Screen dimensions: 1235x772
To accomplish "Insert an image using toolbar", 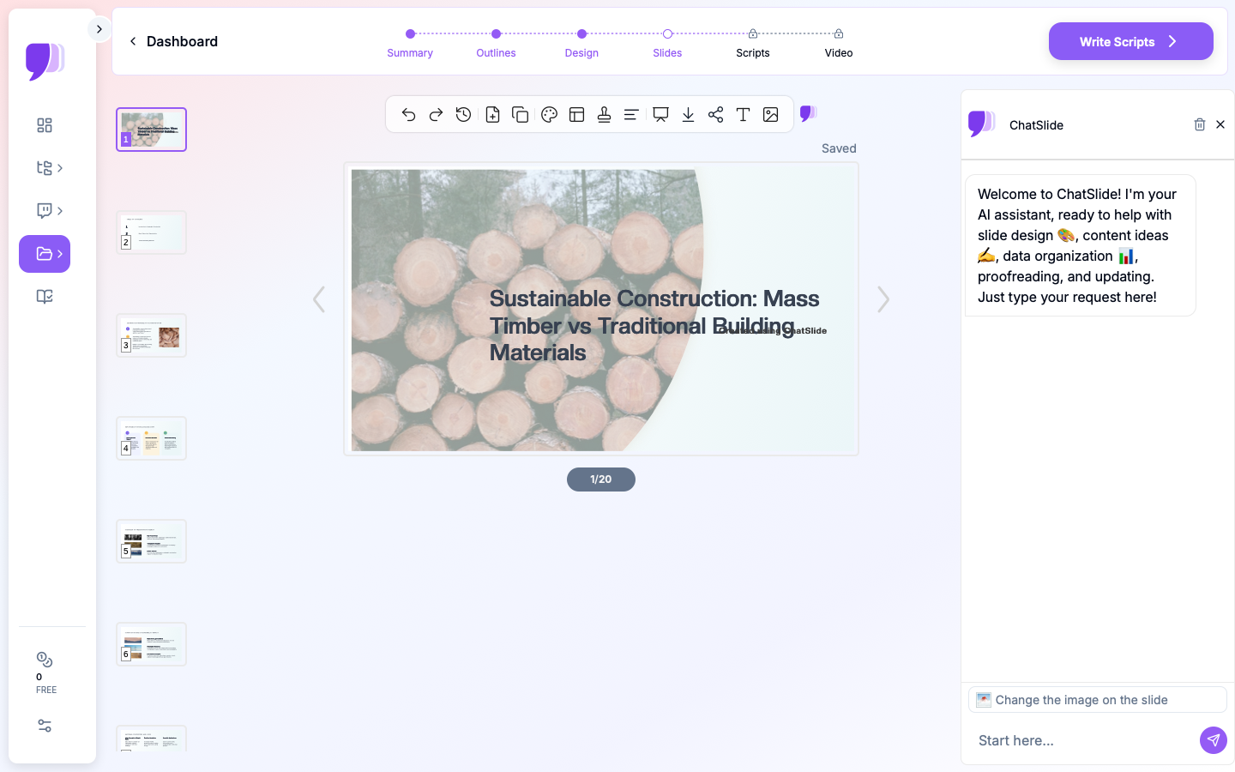I will 771,115.
